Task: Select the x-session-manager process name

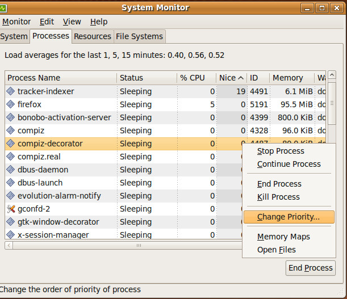Action: click(x=53, y=235)
